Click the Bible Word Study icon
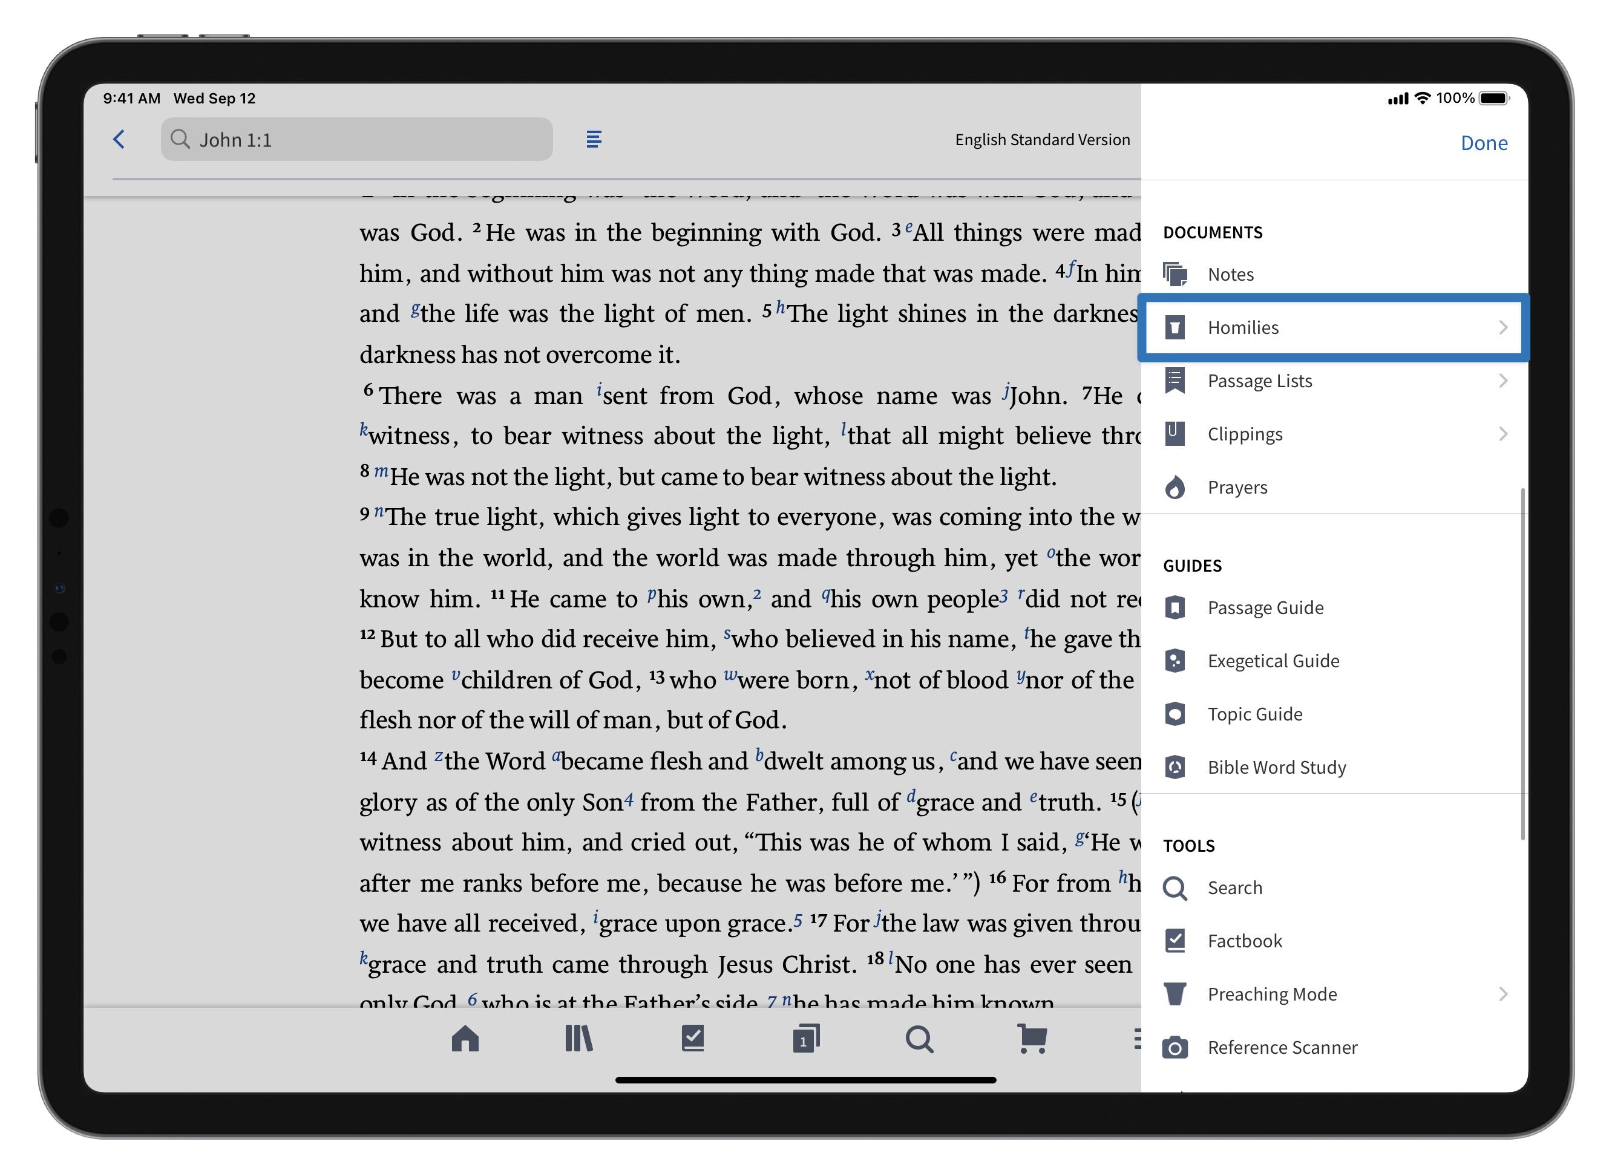Image resolution: width=1612 pixels, height=1176 pixels. (x=1175, y=768)
